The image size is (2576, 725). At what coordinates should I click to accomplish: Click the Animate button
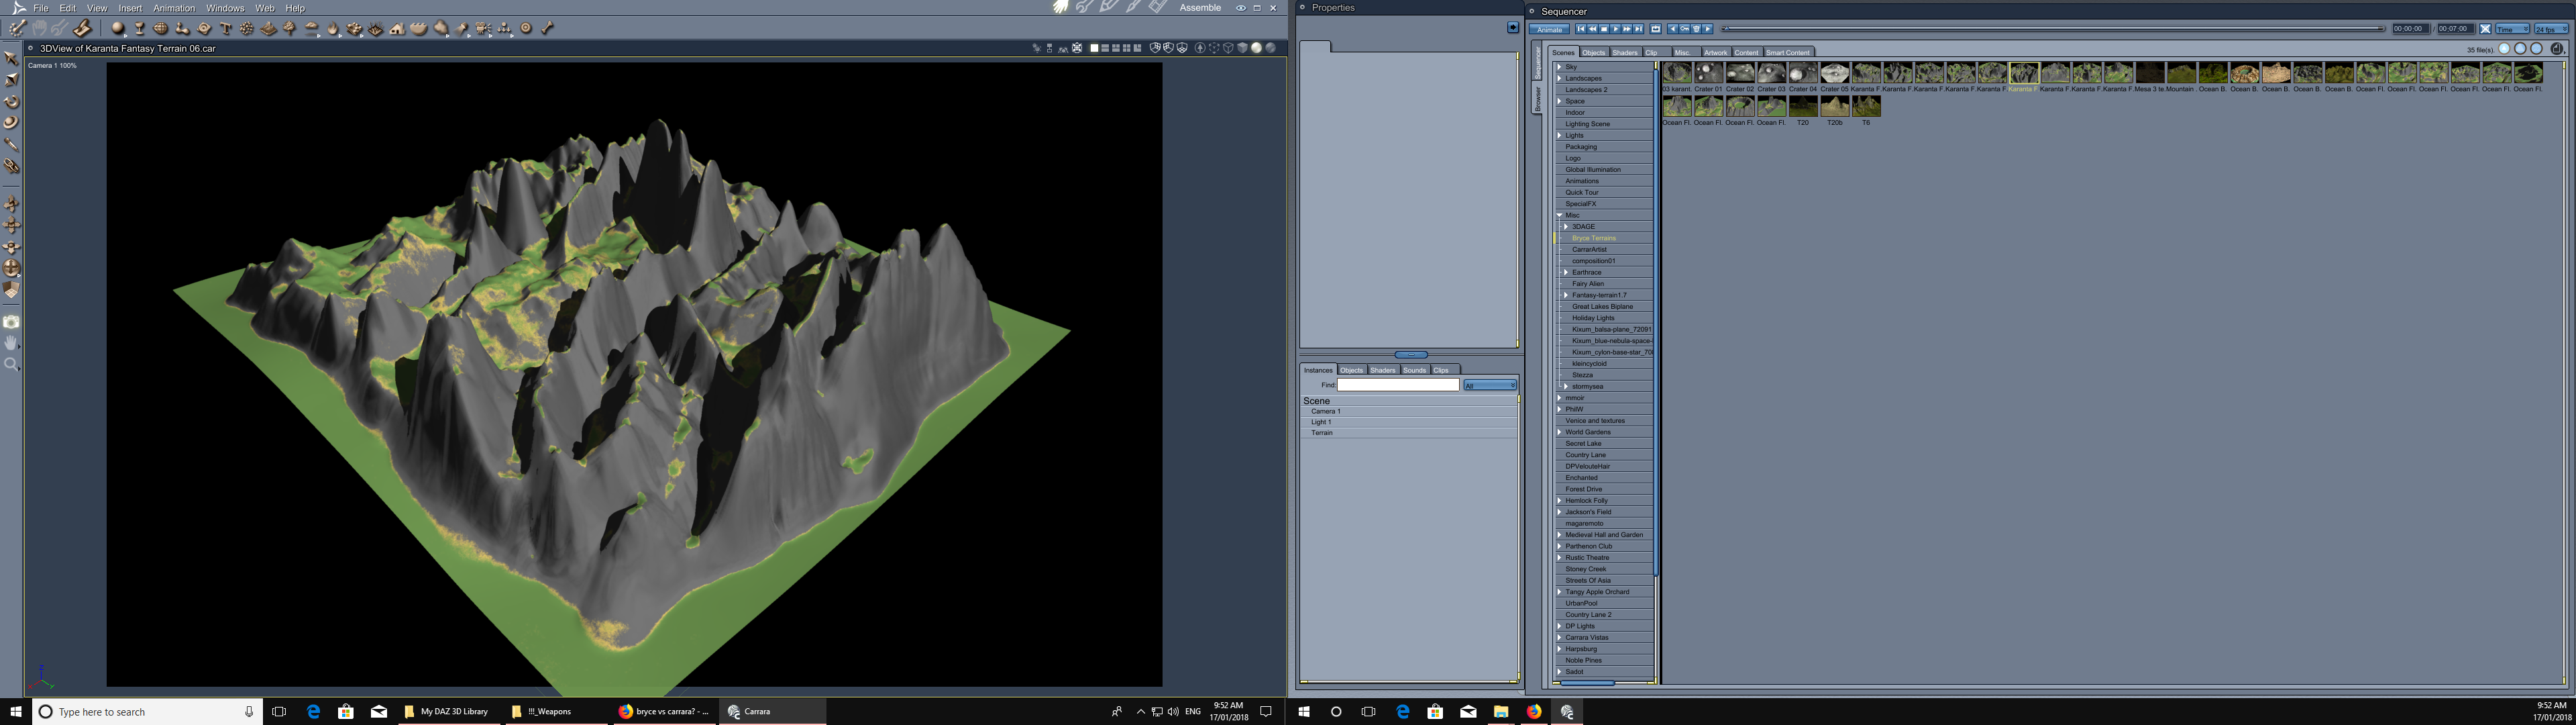1549,29
